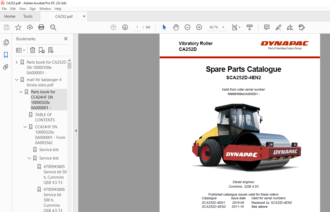This screenshot has width=330, height=212.
Task: Open the View menu
Action: [x=22, y=9]
